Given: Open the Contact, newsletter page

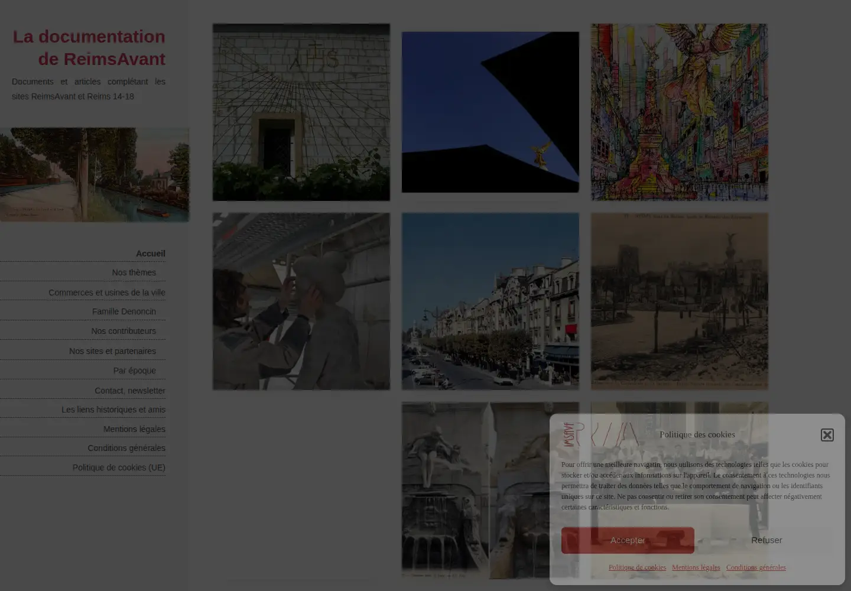Looking at the screenshot, I should (130, 391).
